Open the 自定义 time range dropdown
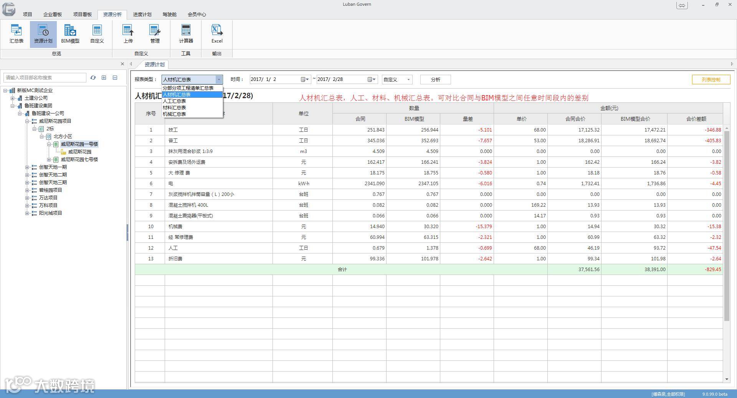Image resolution: width=737 pixels, height=398 pixels. [x=397, y=79]
